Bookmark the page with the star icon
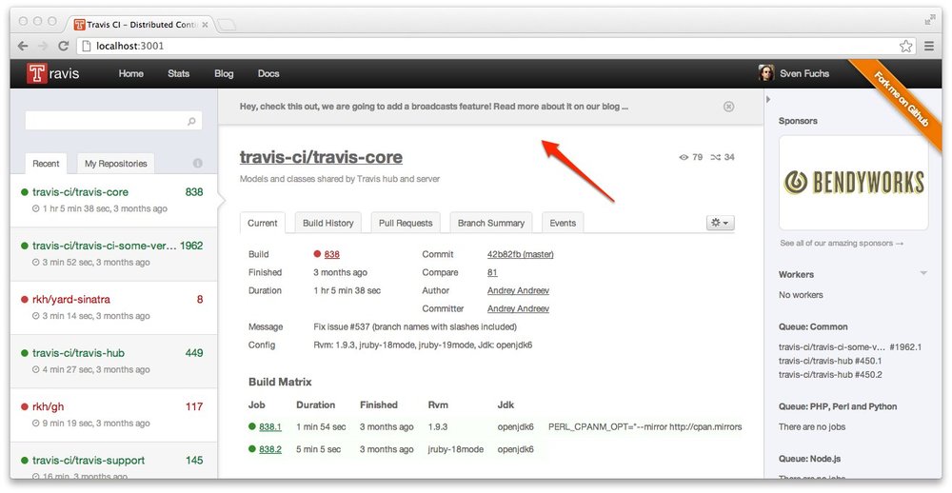The width and height of the screenshot is (952, 493). click(x=906, y=46)
